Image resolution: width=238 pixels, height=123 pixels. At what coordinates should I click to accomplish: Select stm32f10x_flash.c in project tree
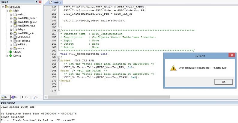pos(27,18)
